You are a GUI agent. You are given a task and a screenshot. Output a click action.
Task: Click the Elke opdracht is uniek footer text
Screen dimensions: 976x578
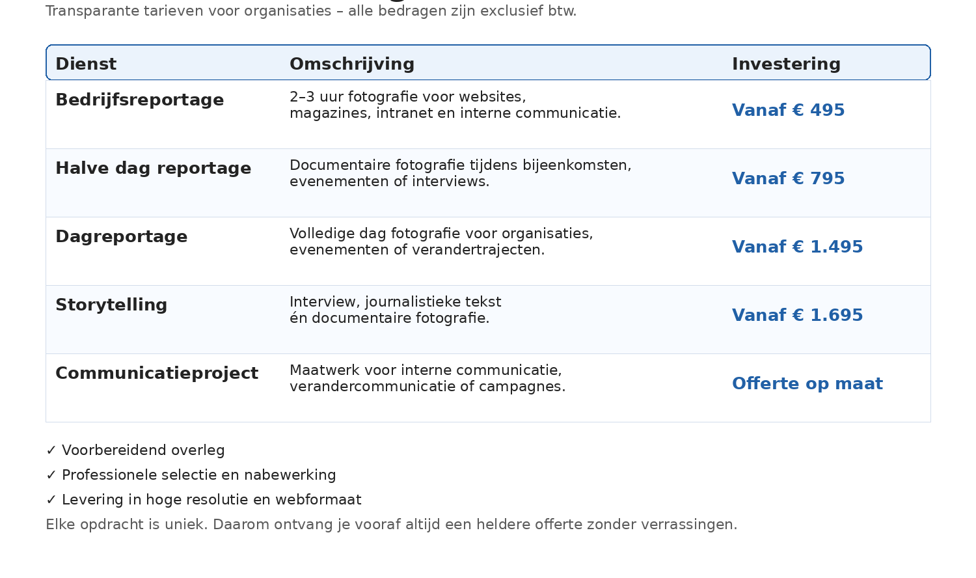point(391,525)
